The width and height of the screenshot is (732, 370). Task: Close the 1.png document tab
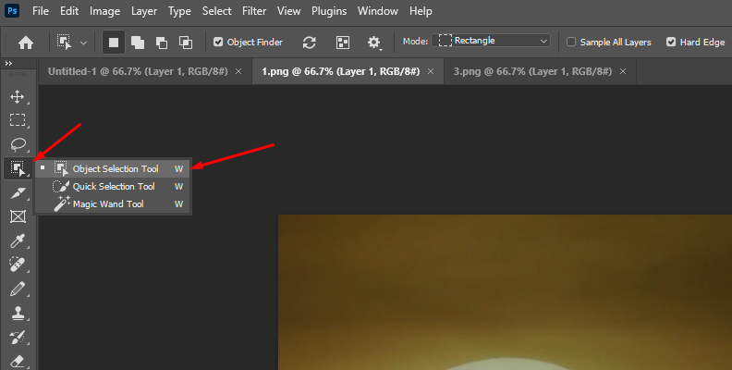(431, 71)
